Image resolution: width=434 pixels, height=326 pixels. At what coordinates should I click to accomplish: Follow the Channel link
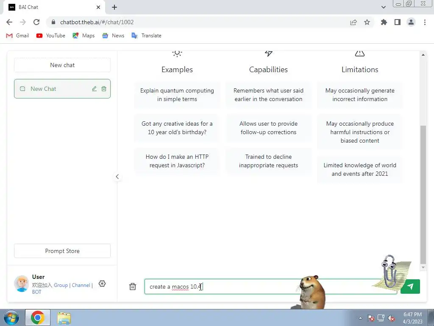(81, 285)
